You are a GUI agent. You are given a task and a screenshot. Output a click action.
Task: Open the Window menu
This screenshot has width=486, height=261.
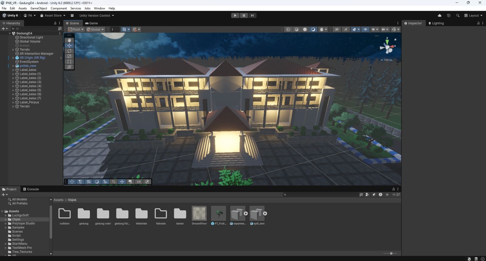tap(99, 8)
